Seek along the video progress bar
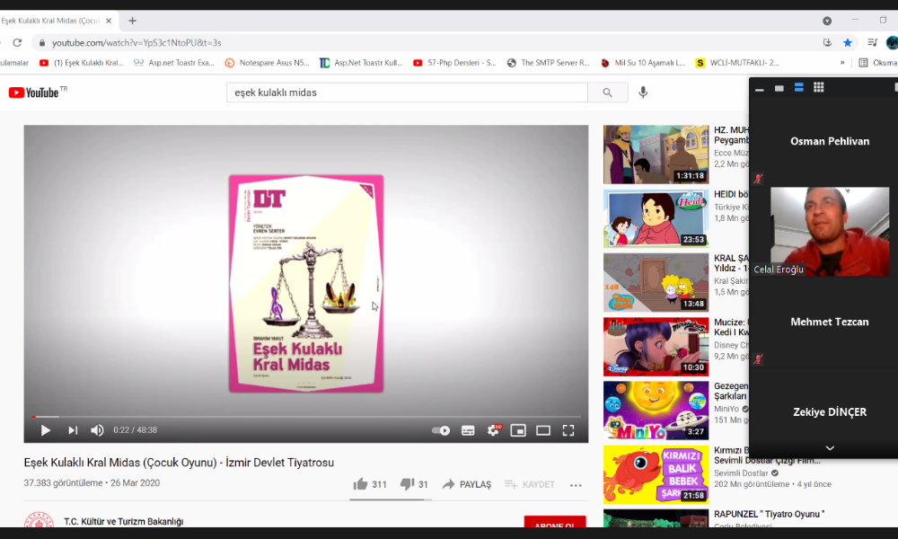Image resolution: width=898 pixels, height=539 pixels. pyautogui.click(x=306, y=417)
